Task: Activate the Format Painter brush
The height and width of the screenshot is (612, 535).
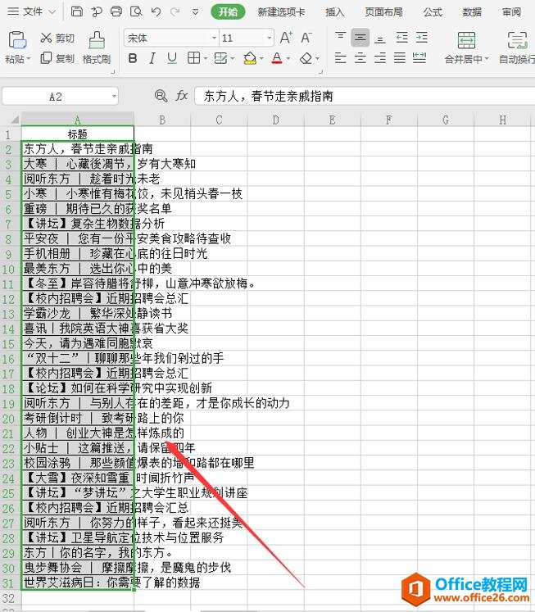Action: 97,48
